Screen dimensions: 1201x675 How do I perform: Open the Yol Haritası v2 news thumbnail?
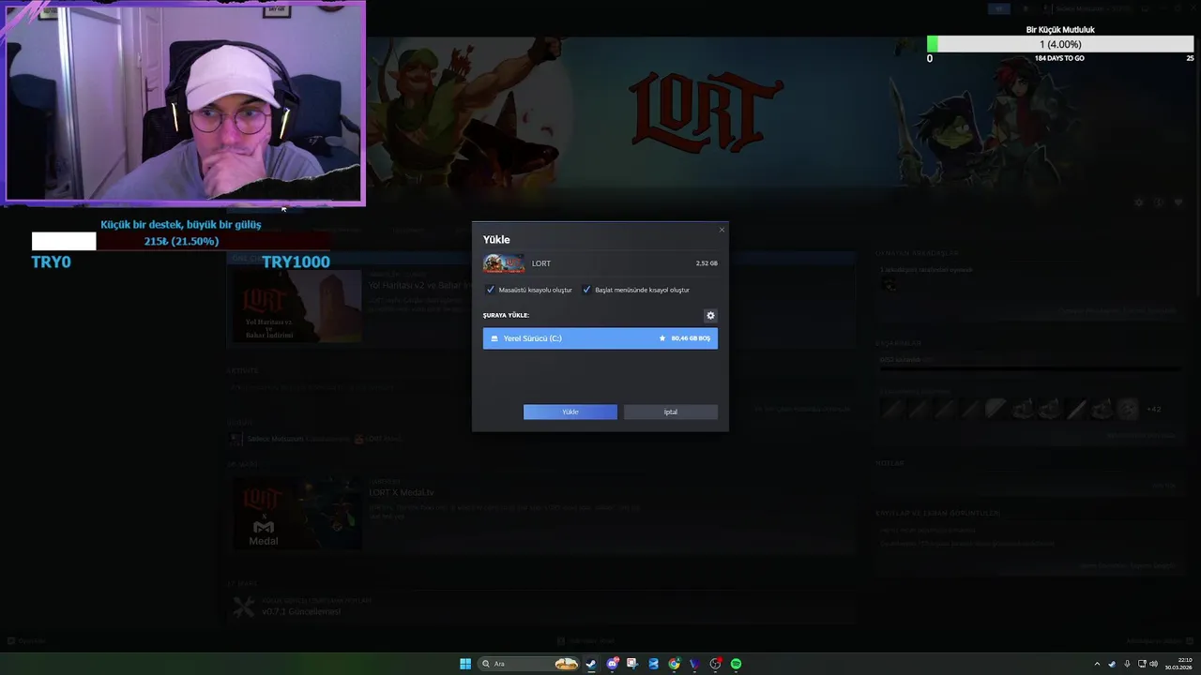point(297,307)
